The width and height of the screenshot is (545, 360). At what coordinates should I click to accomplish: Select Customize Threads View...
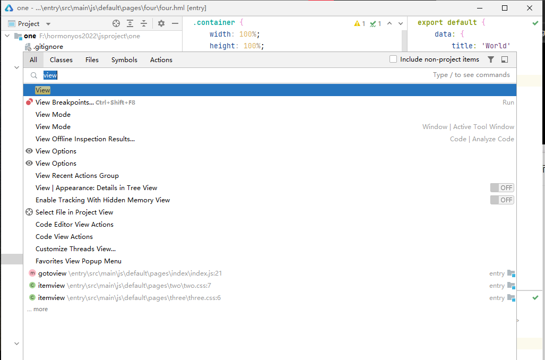270,248
